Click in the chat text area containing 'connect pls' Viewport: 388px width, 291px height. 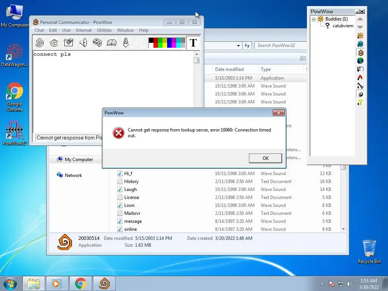coord(113,92)
